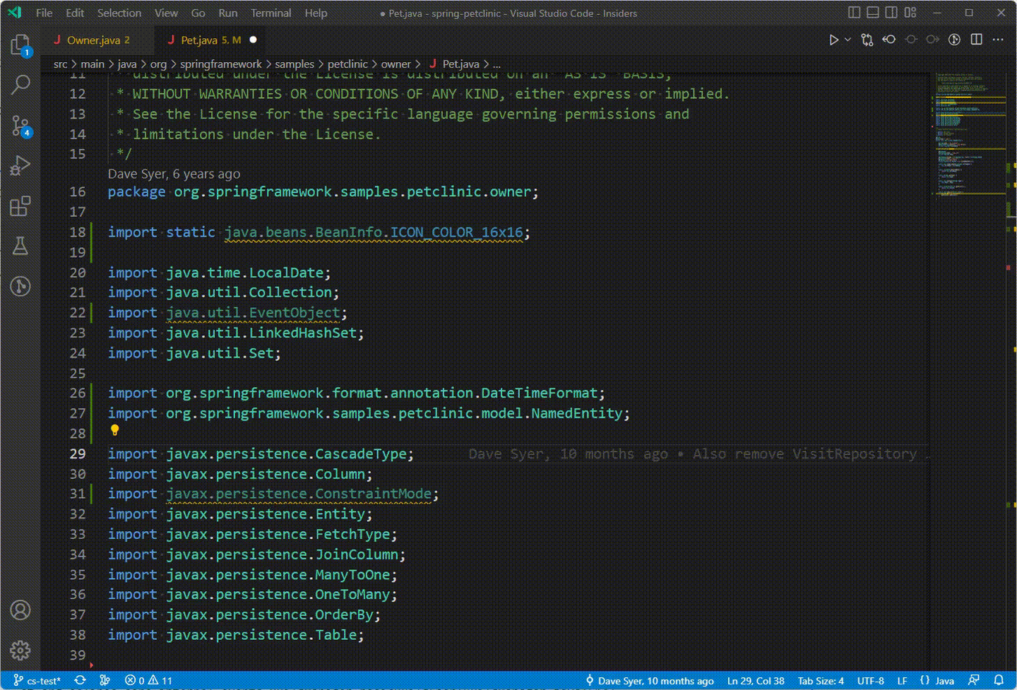Toggle Panel layout button in title bar
Screen dimensions: 1017x690
click(x=873, y=13)
